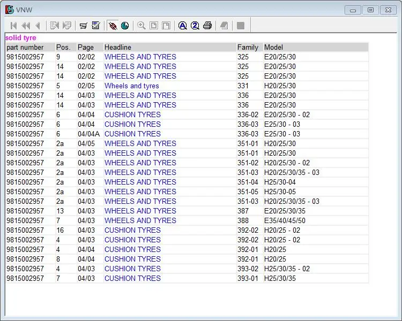Click the 'solid tyre' title text
Image resolution: width=402 pixels, height=321 pixels.
pyautogui.click(x=20, y=38)
